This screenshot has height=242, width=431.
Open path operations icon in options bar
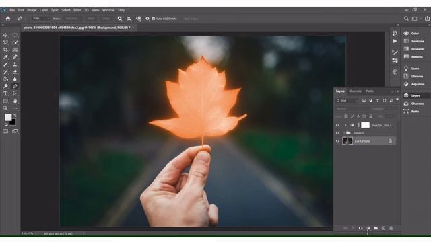120,19
